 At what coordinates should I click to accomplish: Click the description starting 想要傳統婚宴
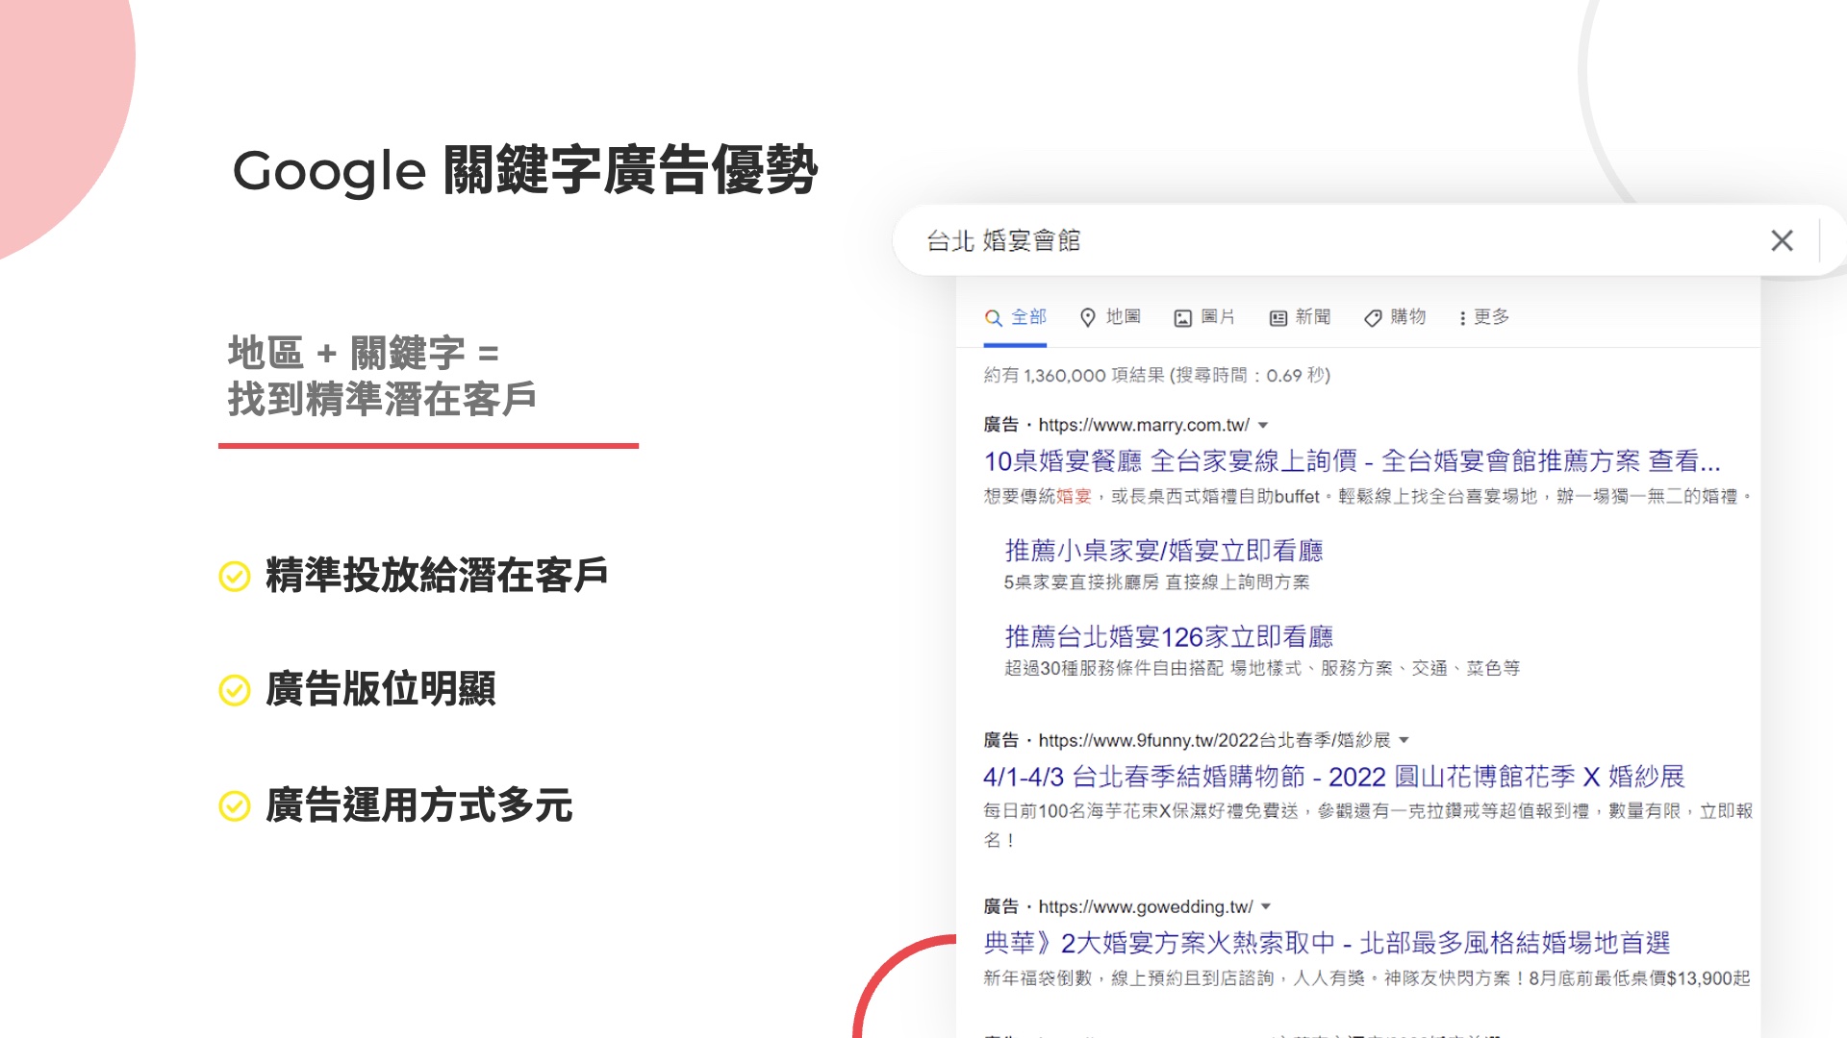pyautogui.click(x=1367, y=497)
